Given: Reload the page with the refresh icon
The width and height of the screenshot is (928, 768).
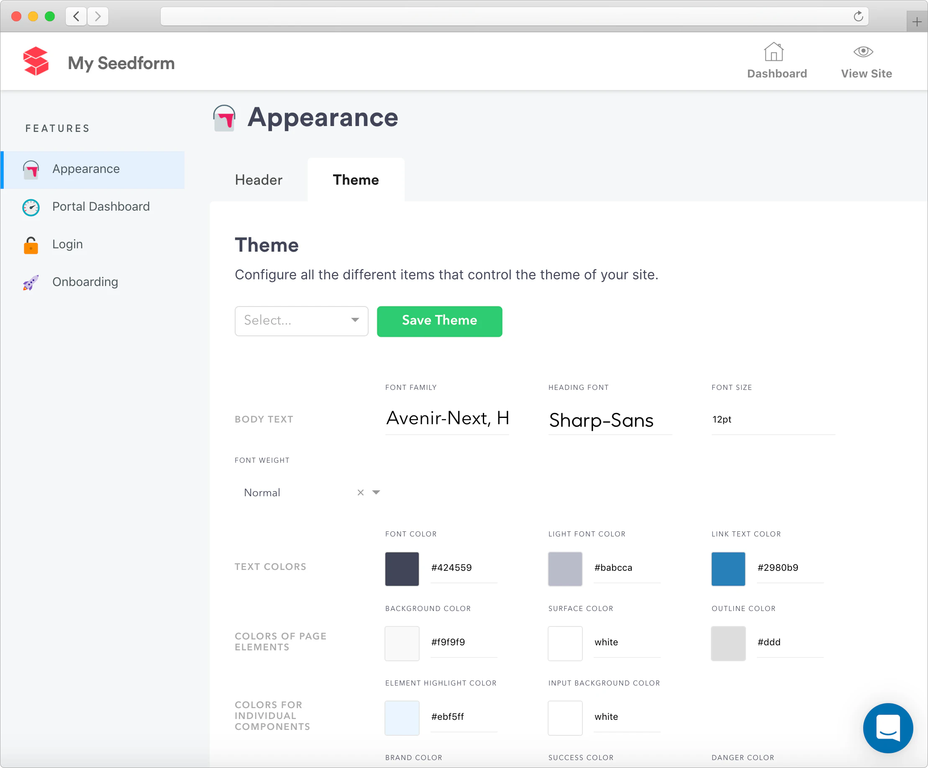Looking at the screenshot, I should coord(859,16).
